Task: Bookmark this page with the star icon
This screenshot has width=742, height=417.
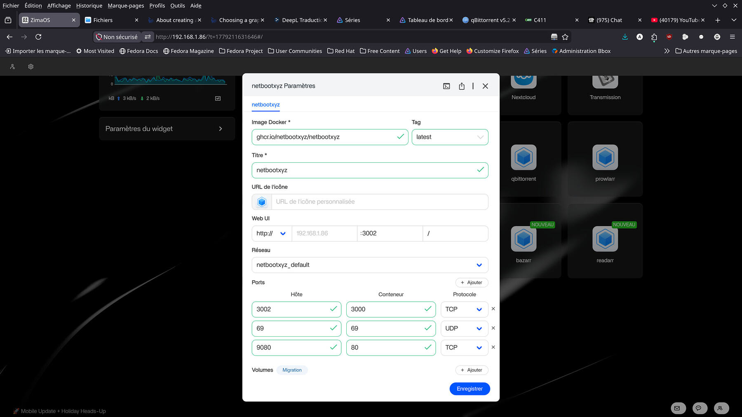Action: click(565, 37)
